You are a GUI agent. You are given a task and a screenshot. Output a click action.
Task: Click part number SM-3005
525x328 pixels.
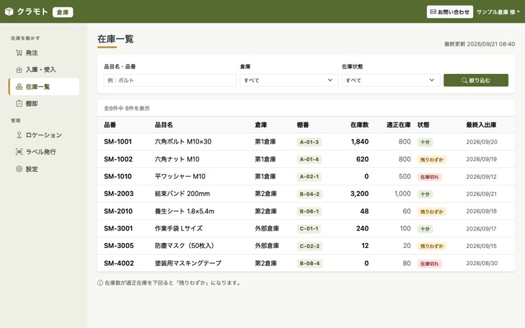click(x=119, y=246)
